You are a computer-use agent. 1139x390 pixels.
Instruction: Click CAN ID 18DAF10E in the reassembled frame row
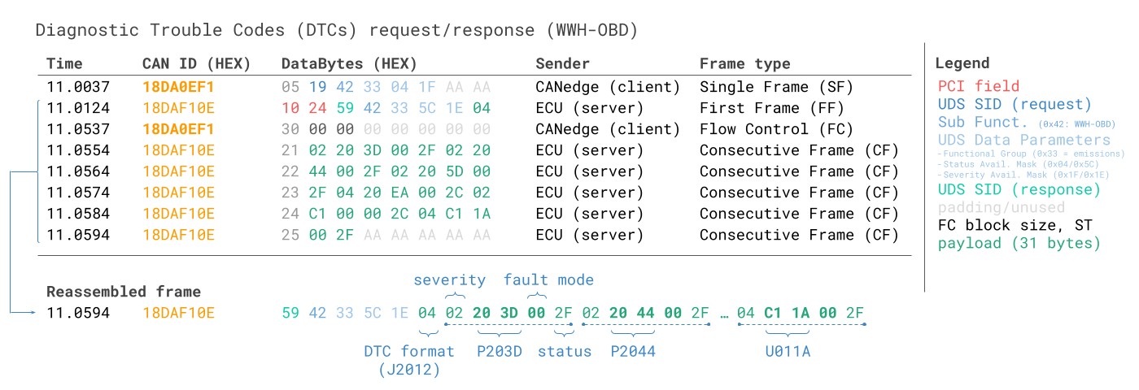[178, 313]
